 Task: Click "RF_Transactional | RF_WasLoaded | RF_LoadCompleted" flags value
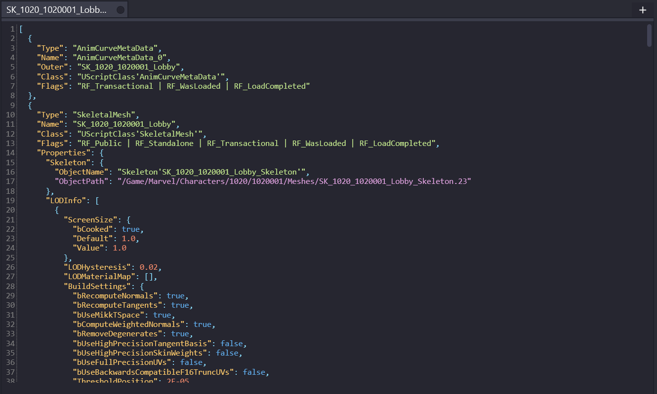[x=193, y=86]
